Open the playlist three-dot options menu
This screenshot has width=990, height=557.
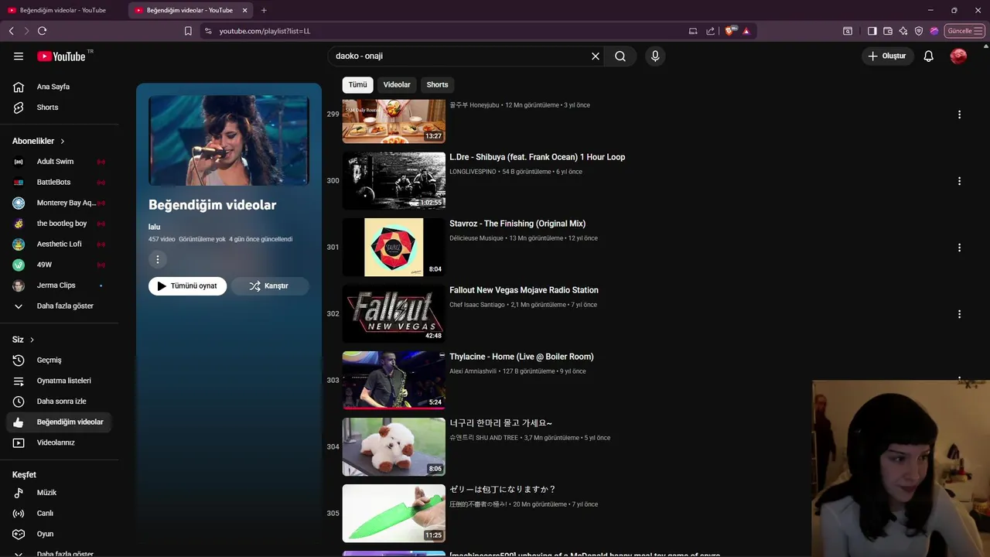pyautogui.click(x=158, y=260)
